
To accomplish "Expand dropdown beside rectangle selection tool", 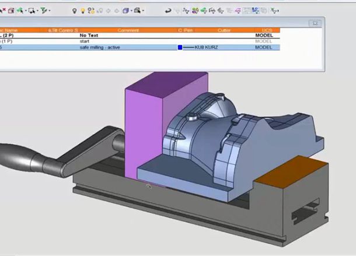I will (37, 10).
